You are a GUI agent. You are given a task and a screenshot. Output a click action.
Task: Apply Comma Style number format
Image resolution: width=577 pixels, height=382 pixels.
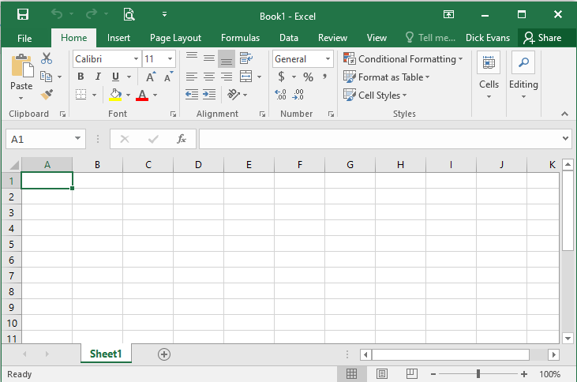point(324,77)
